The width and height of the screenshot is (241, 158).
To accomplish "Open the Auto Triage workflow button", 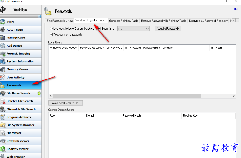I will tap(21, 30).
